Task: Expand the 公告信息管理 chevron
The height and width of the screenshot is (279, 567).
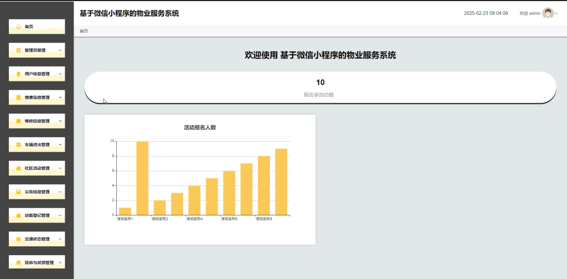Action: [60, 192]
